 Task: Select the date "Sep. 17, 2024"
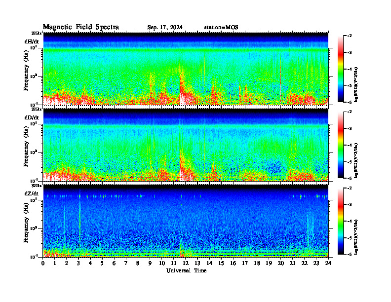point(165,28)
